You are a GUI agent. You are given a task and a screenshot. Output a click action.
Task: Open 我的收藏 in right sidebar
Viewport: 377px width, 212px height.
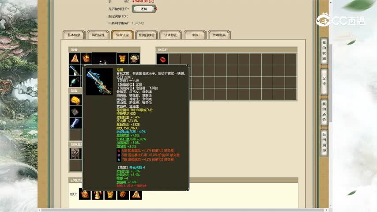click(x=324, y=51)
